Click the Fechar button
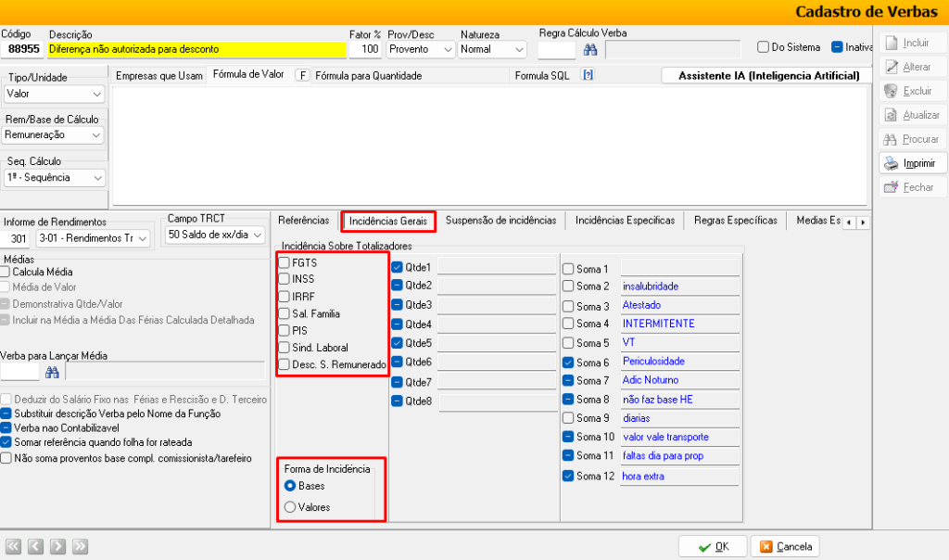Image resolution: width=949 pixels, height=560 pixels. pyautogui.click(x=913, y=187)
